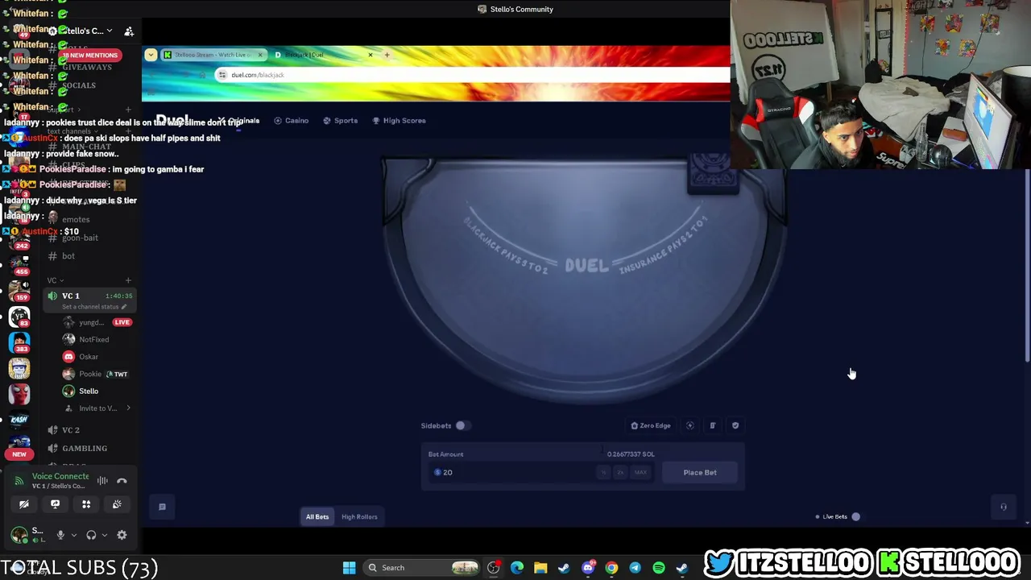Select the VC 2 voice channel
This screenshot has width=1031, height=580.
(71, 430)
